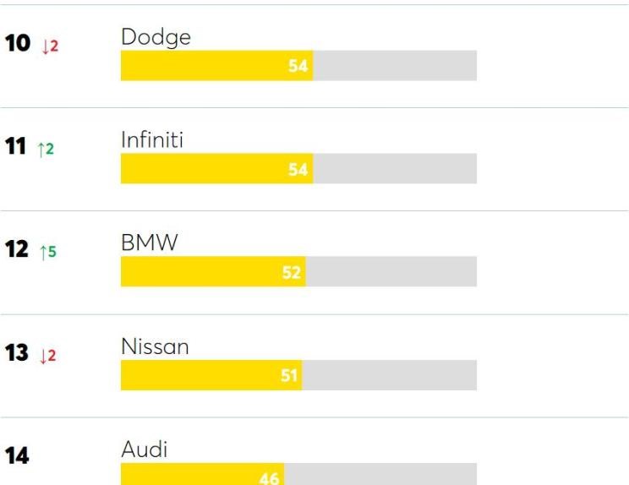The width and height of the screenshot is (629, 485).
Task: Click the rank number 13
Action: point(16,352)
